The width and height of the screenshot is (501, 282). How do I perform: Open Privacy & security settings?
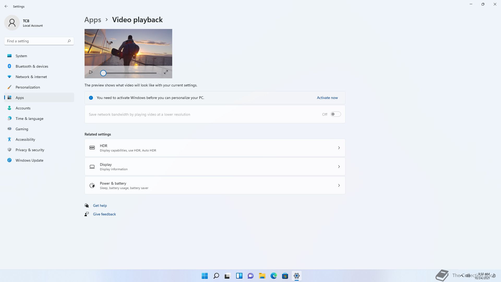(39, 150)
